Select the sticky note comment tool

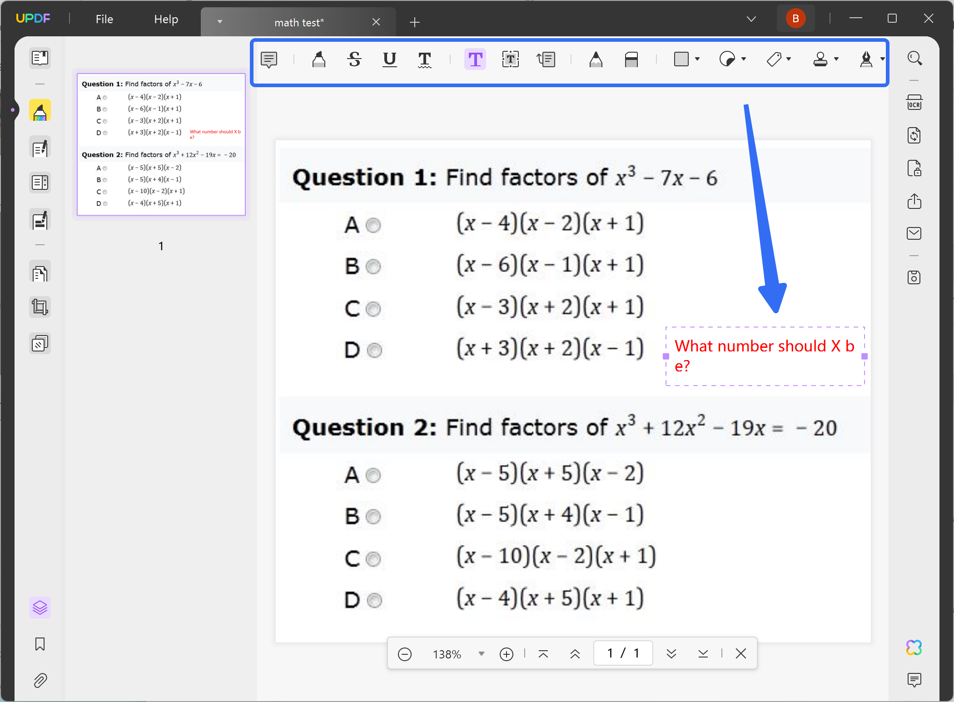(x=269, y=59)
